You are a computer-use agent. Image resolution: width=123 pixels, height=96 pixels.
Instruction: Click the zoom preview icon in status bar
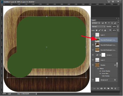tap(9, 94)
